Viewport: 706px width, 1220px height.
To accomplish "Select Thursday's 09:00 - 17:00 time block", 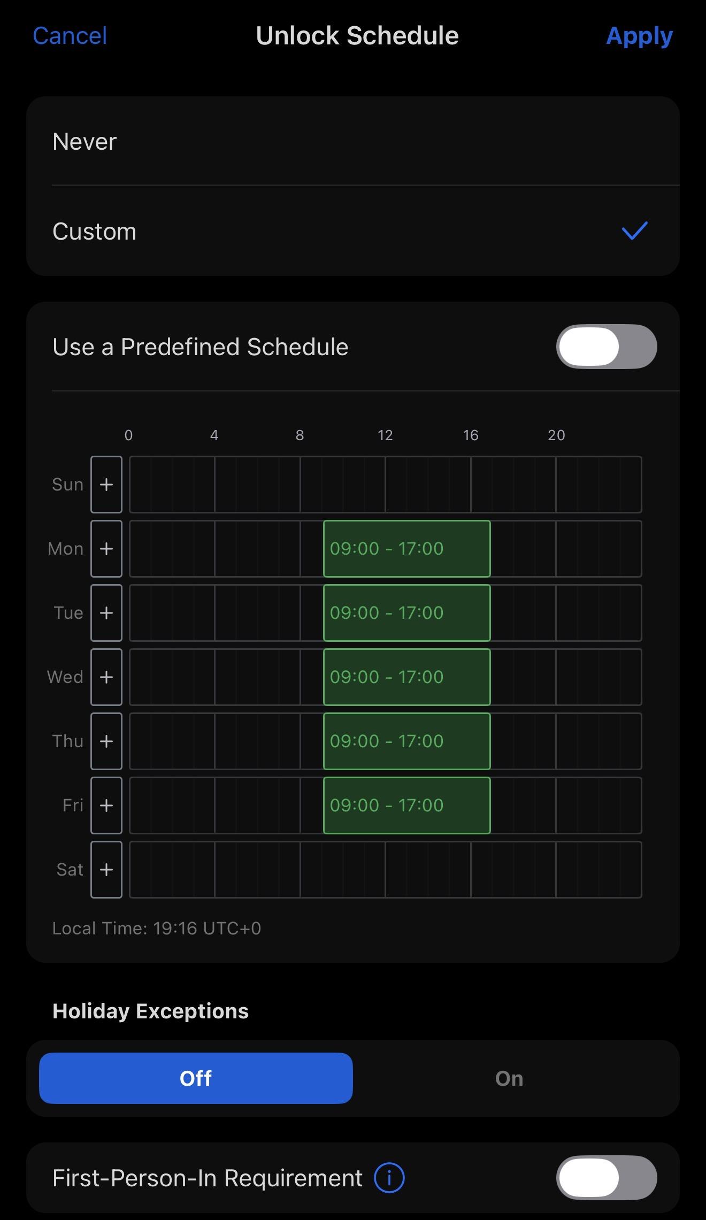I will (406, 741).
